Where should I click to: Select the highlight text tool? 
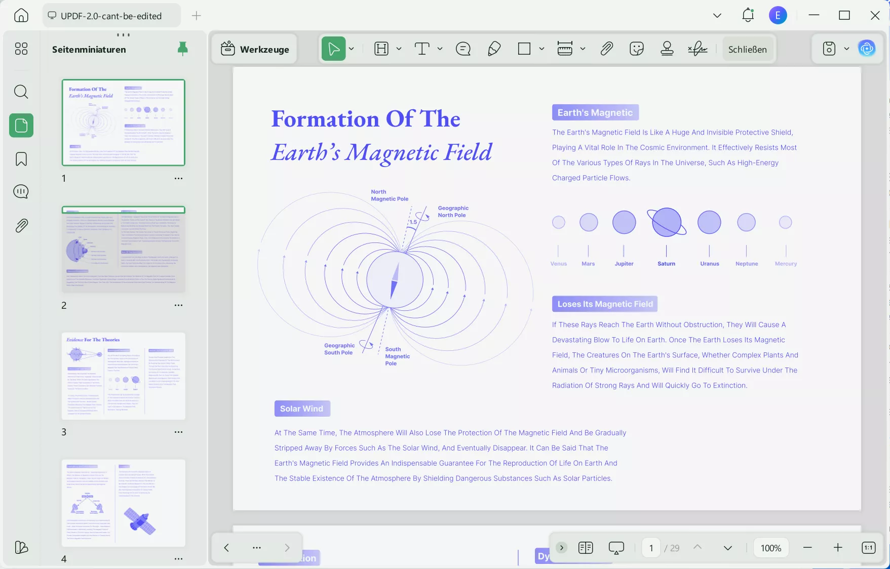(x=381, y=49)
